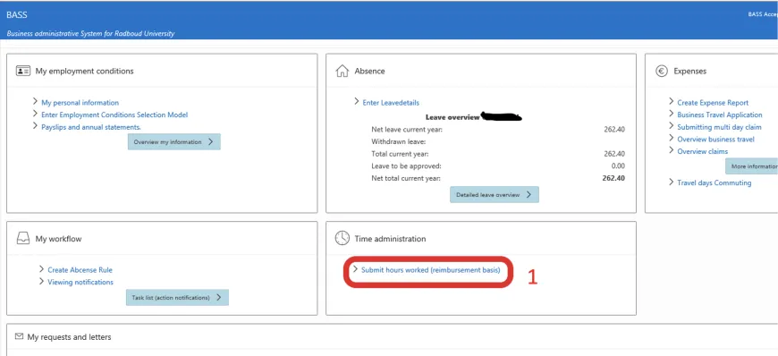The height and width of the screenshot is (356, 778).
Task: Click the Time administration clock icon
Action: pos(342,238)
